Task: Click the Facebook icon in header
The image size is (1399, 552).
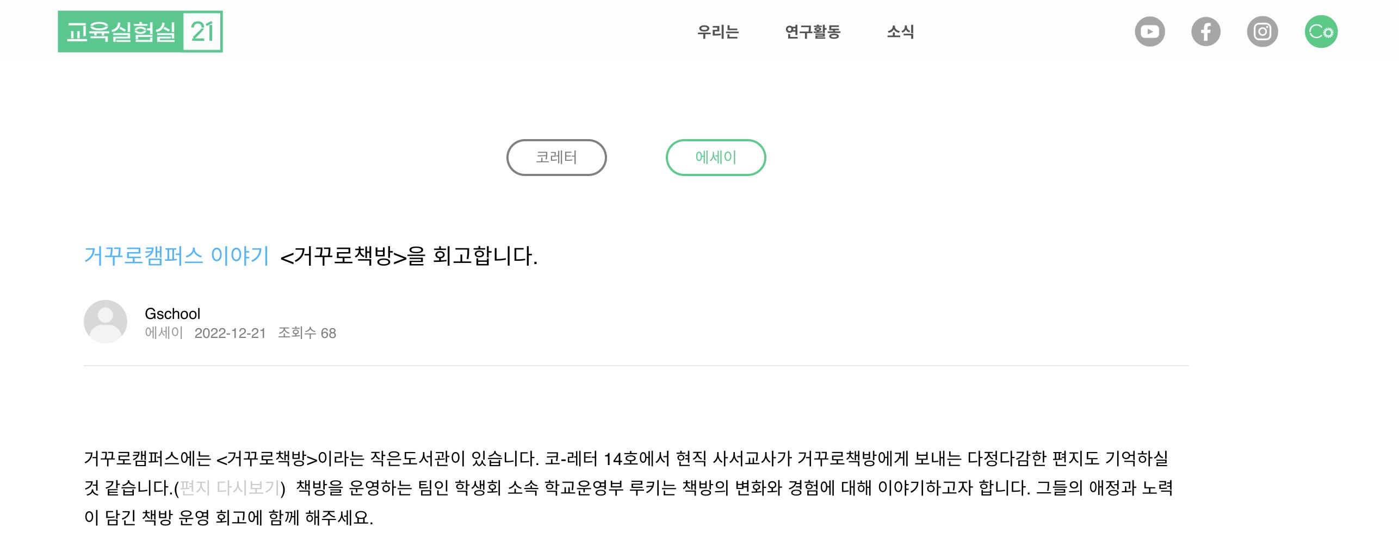Action: 1205,32
